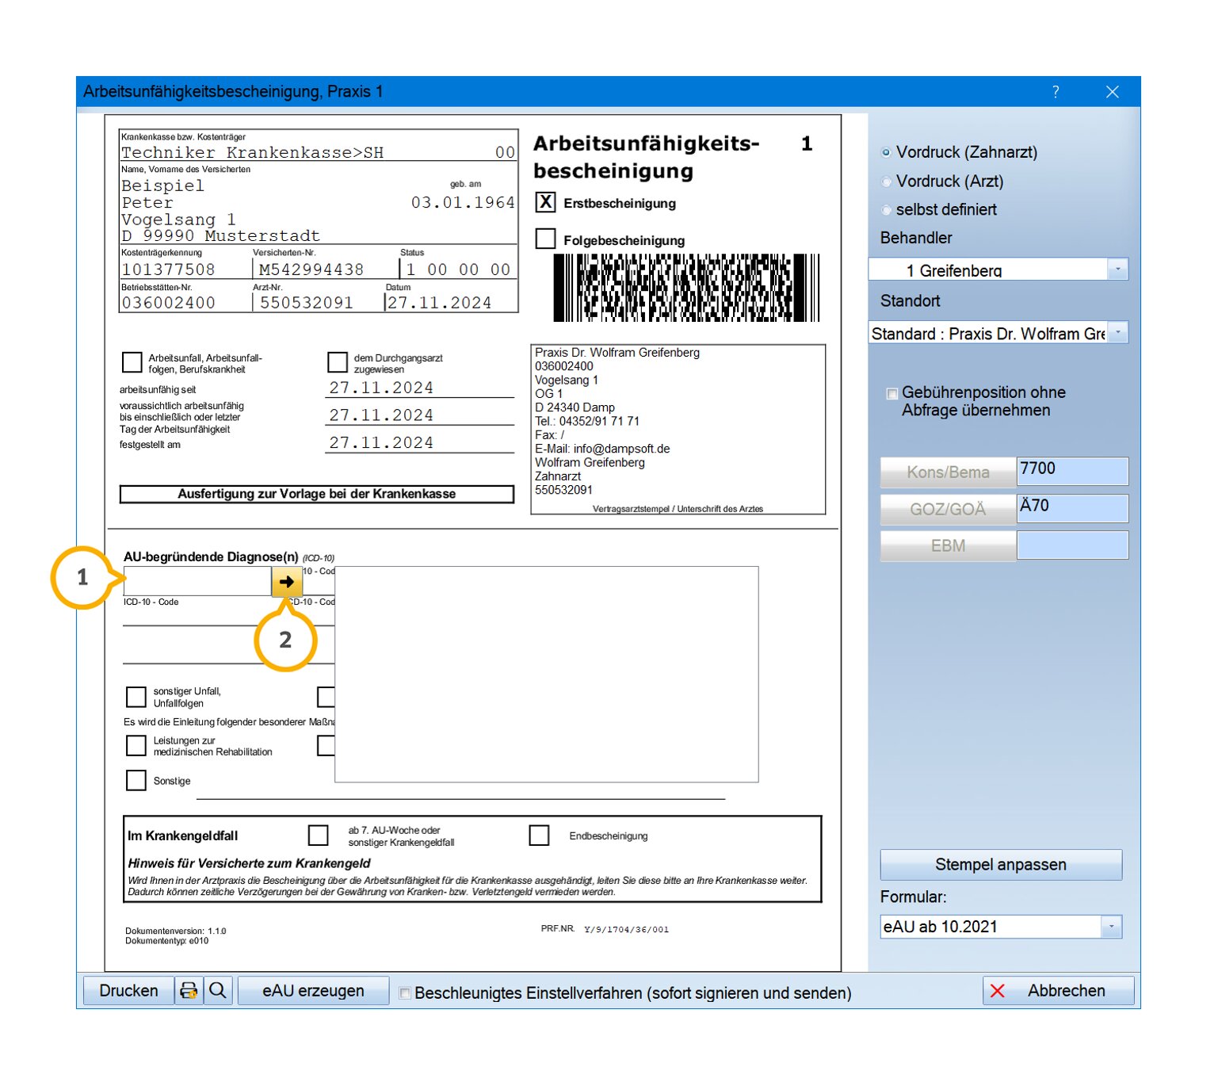Click Versicherten-Nr. M542994438
This screenshot has width=1218, height=1086.
[311, 270]
